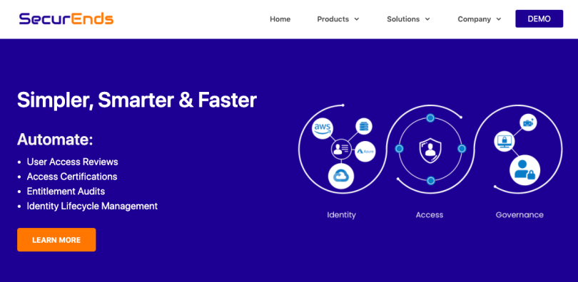
Task: Go to the Home page
Action: click(280, 19)
